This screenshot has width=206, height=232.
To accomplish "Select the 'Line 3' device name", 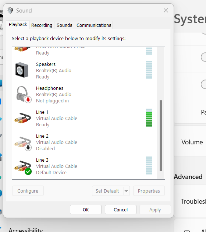I will tap(42, 160).
